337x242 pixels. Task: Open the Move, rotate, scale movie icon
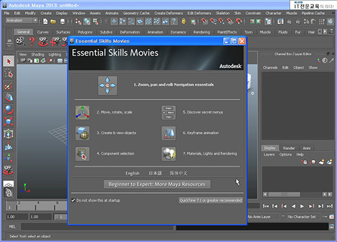[82, 112]
